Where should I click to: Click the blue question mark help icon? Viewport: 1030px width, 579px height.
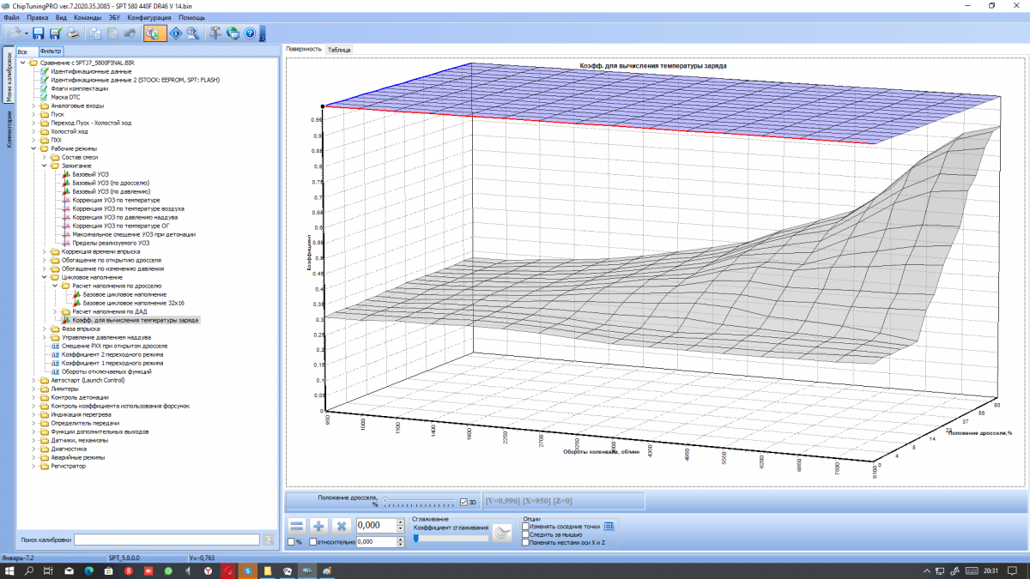(250, 33)
